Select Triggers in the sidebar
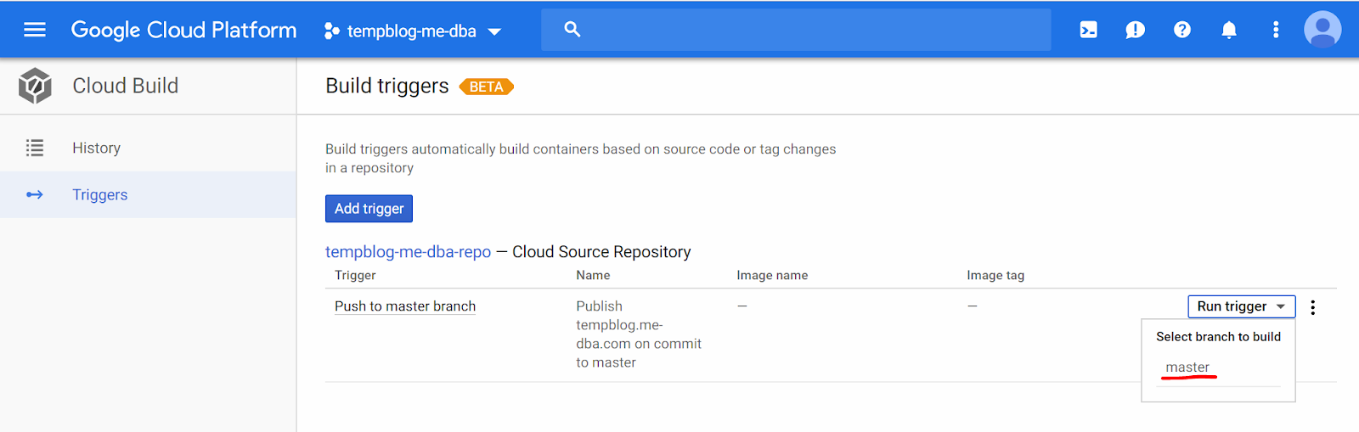Screen dimensions: 1359x432 click(99, 194)
